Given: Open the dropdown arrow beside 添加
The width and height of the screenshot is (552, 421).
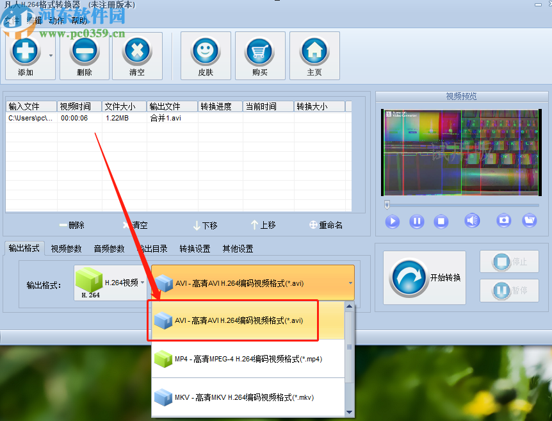Looking at the screenshot, I should point(51,56).
